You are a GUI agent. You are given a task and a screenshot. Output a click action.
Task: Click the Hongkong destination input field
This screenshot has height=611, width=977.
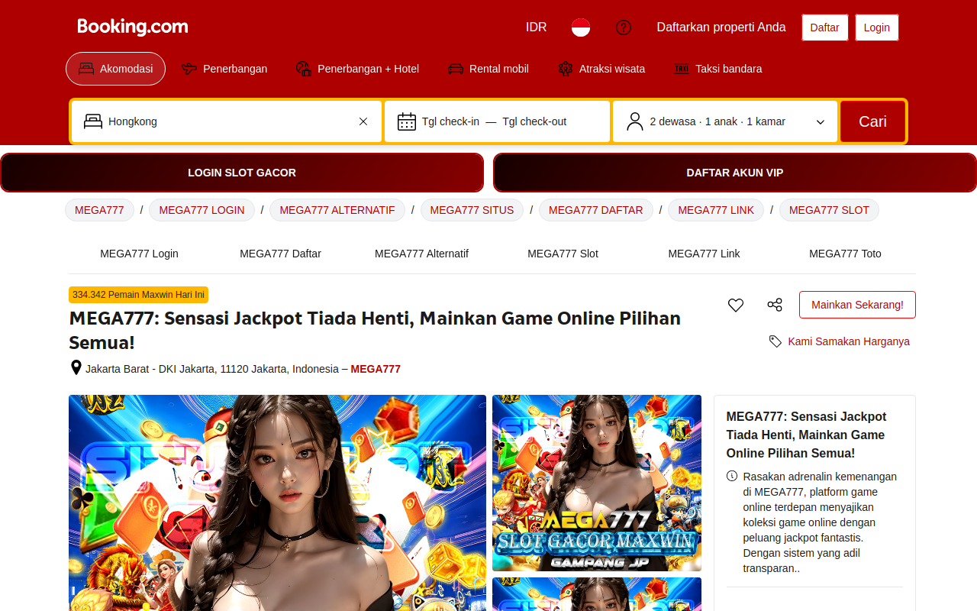click(x=227, y=121)
